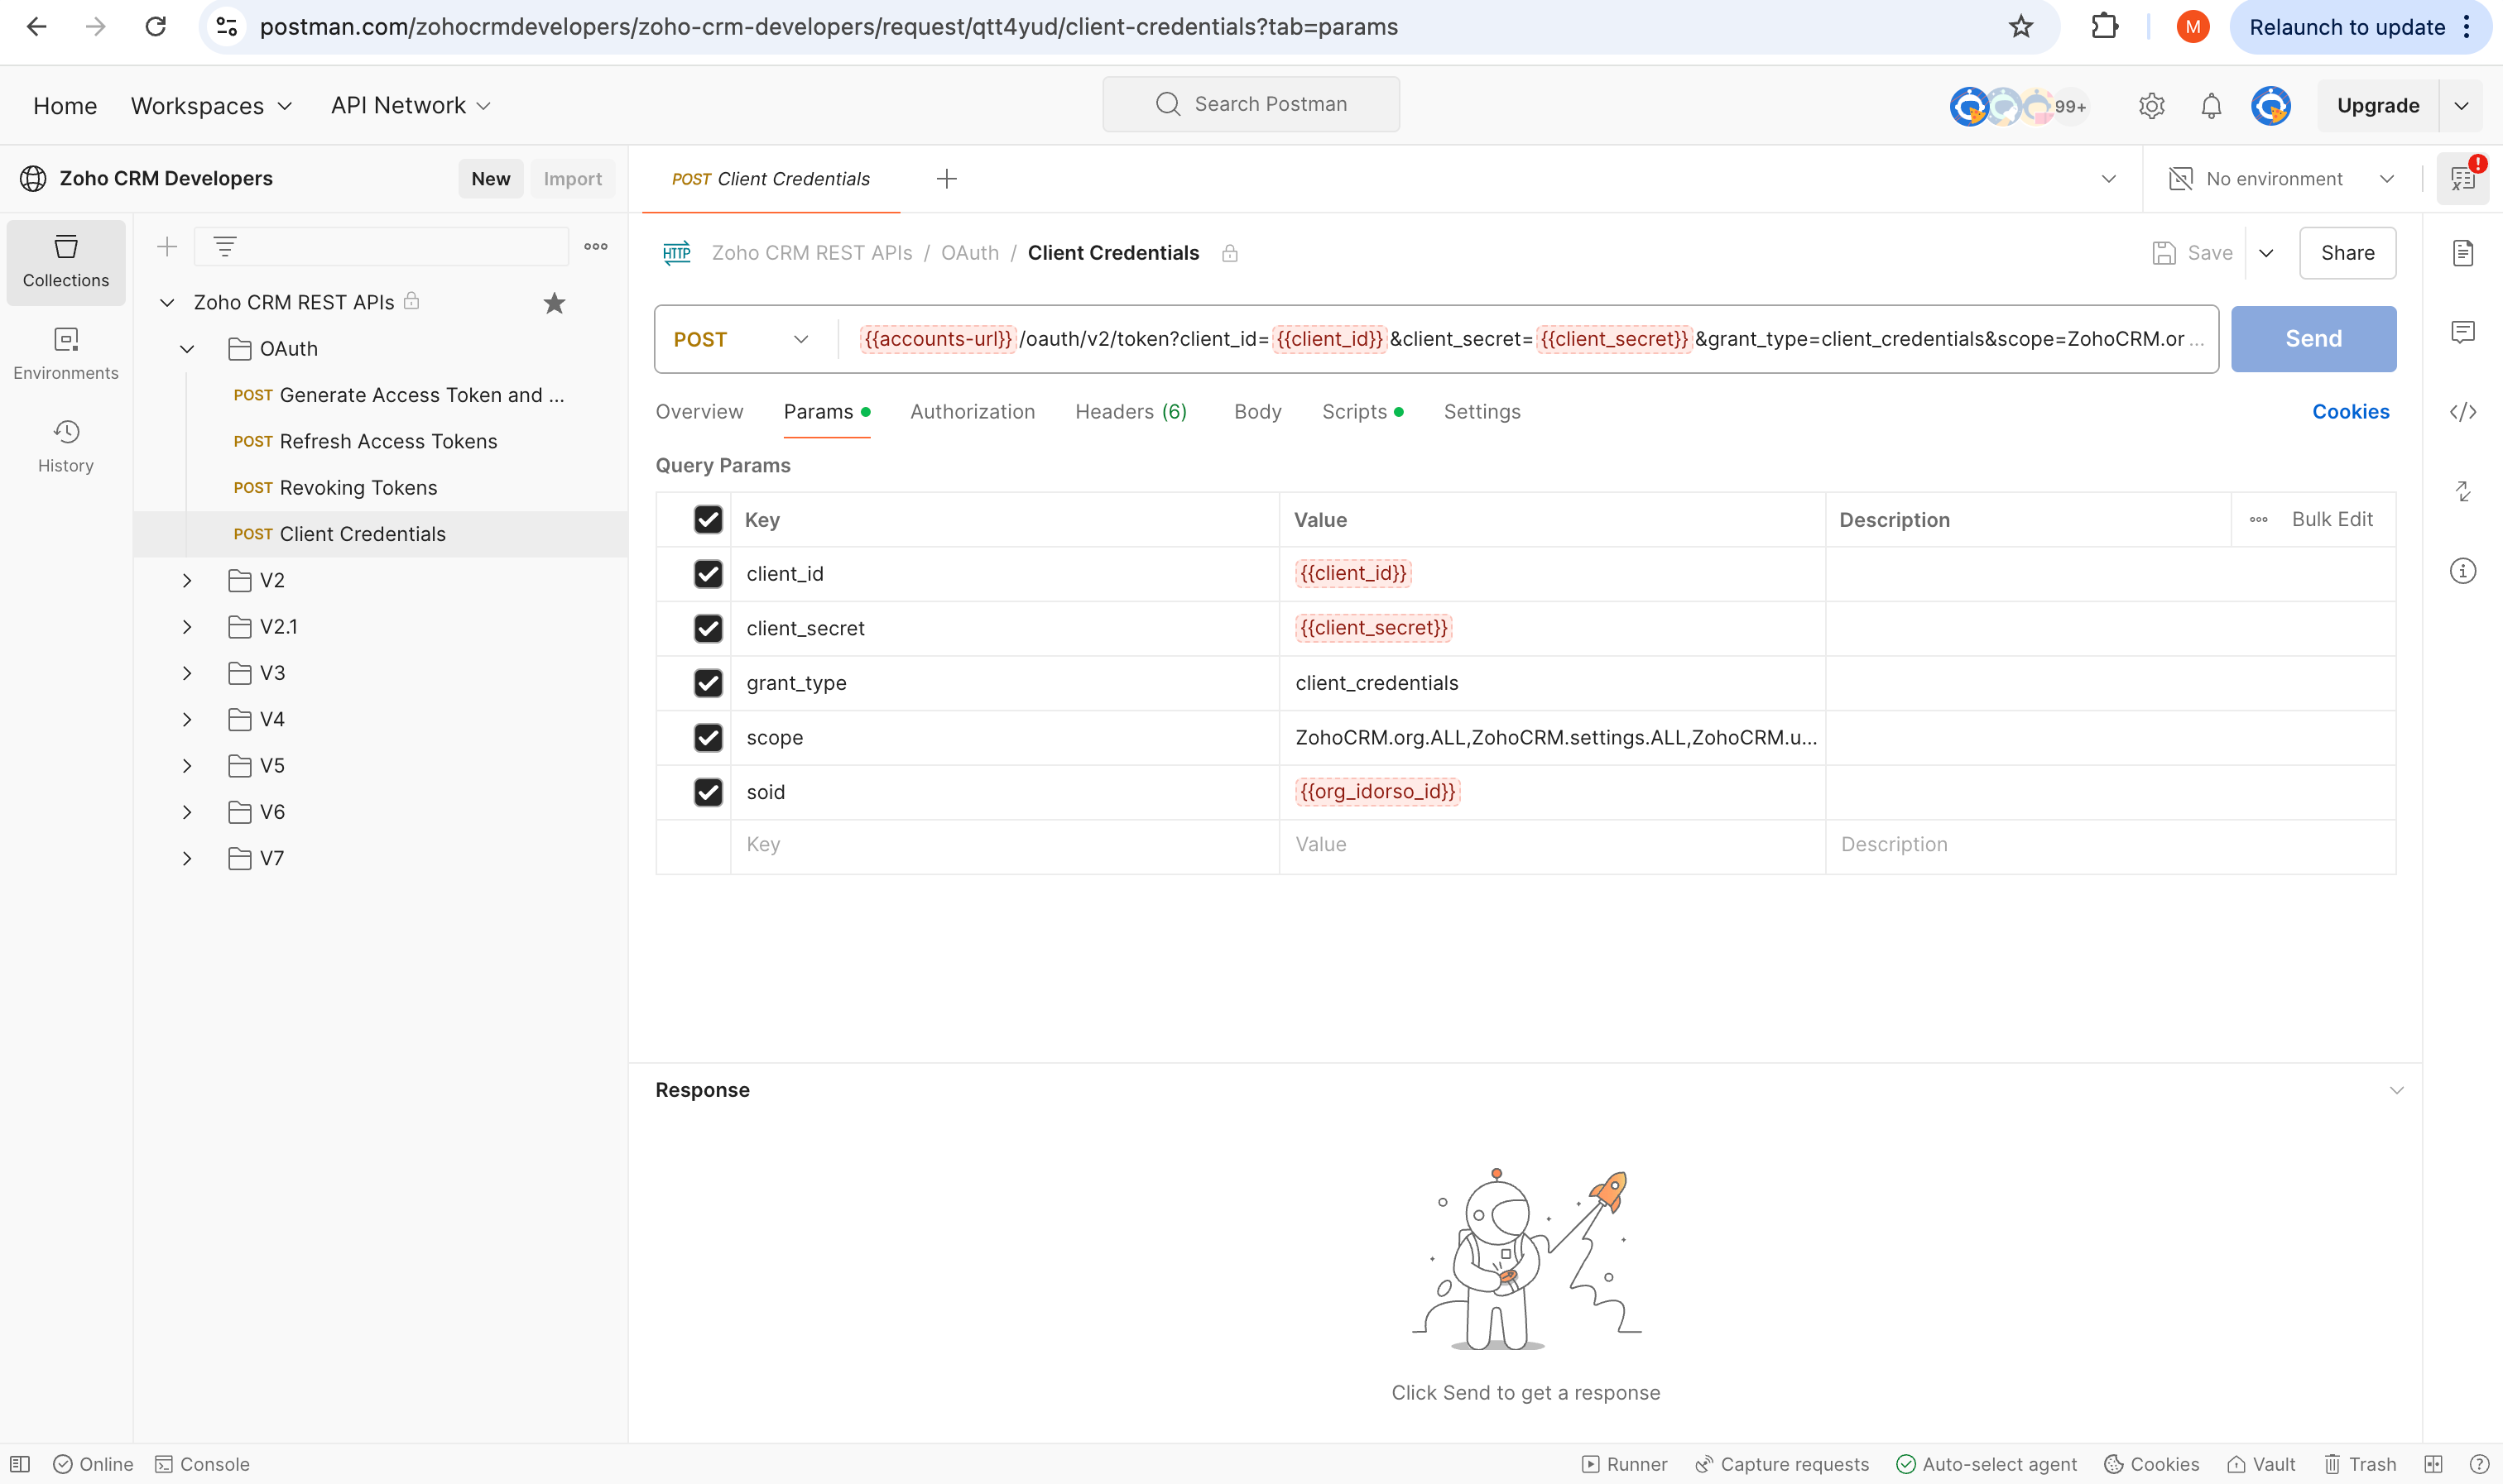This screenshot has height=1484, width=2503.
Task: Uncheck the client_secret parameter checkbox
Action: (x=709, y=628)
